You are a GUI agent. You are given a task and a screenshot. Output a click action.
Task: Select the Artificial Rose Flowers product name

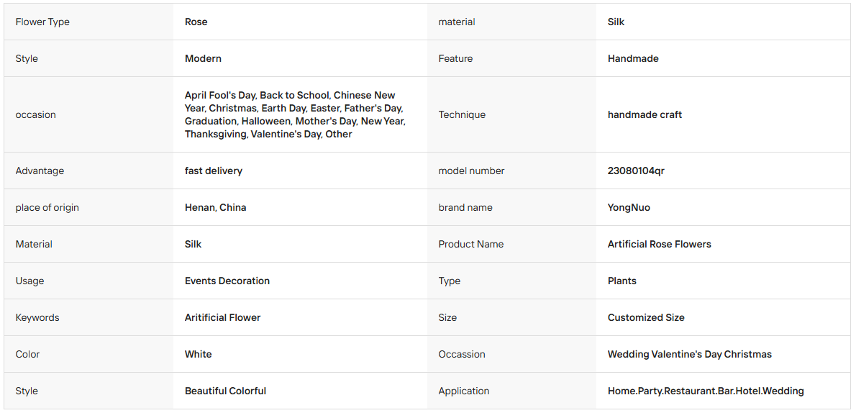(660, 244)
